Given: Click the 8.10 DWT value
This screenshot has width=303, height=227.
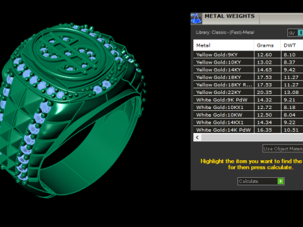Looking at the screenshot, I should (x=290, y=55).
